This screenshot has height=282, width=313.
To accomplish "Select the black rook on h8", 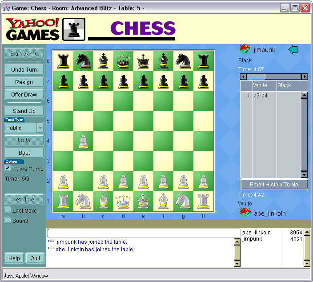I will 203,61.
